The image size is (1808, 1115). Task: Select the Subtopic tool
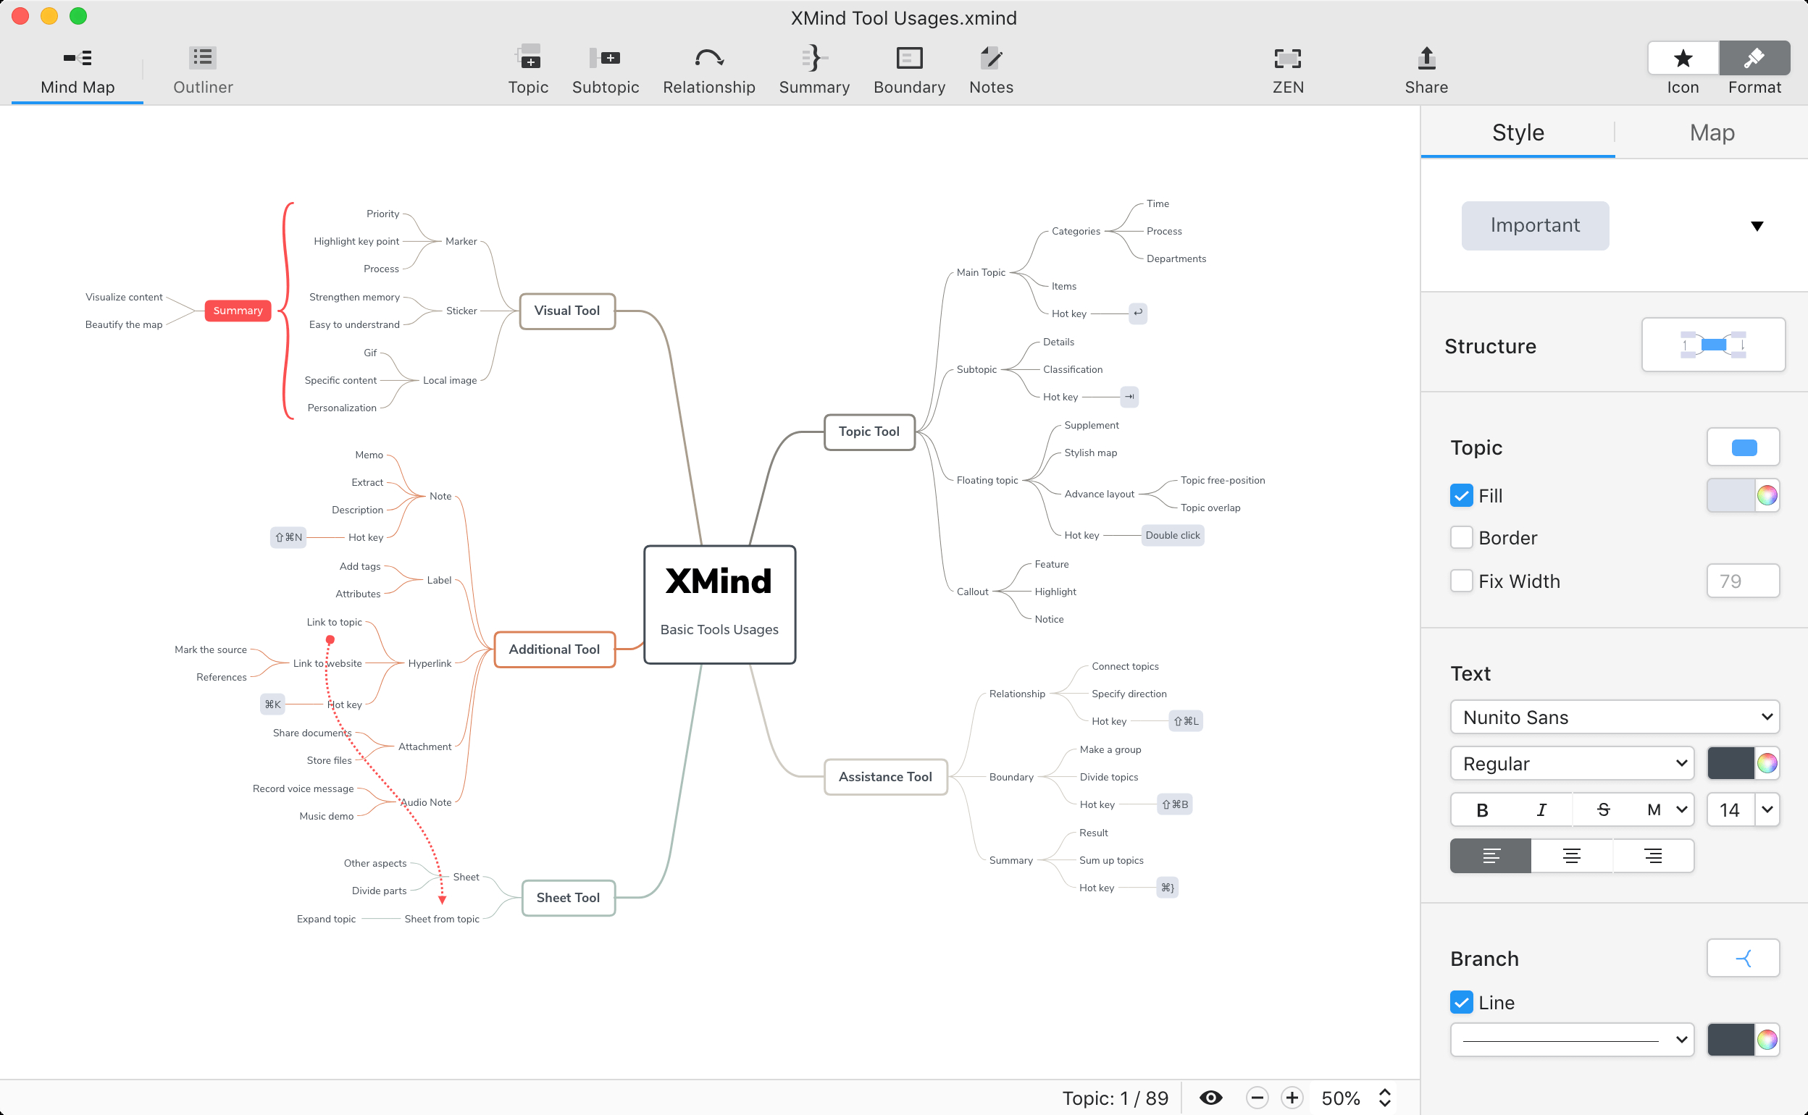click(x=606, y=70)
